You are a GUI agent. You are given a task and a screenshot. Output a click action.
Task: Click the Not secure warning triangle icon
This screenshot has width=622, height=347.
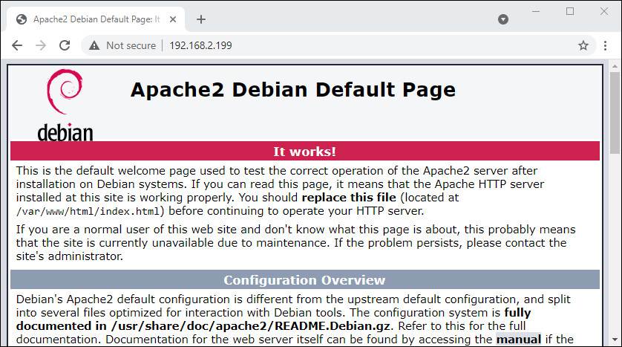pyautogui.click(x=94, y=45)
